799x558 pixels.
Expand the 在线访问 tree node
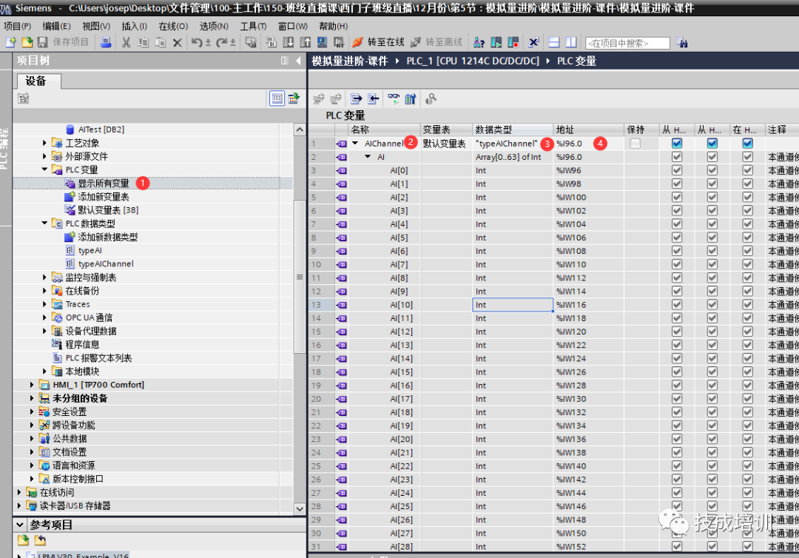[x=19, y=492]
